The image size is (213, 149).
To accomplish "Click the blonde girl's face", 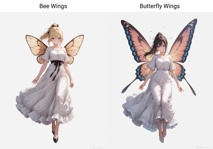I will [56, 40].
